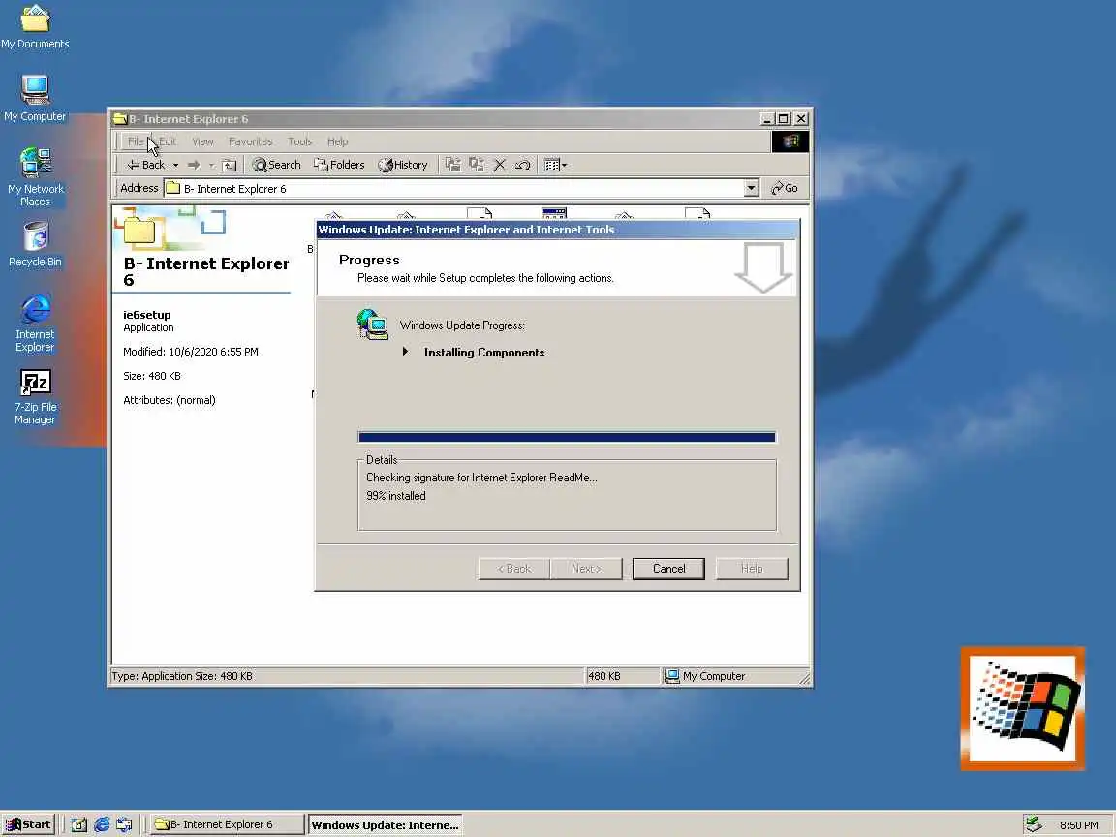Go up one folder level
Screen dimensions: 1116x837
click(229, 165)
